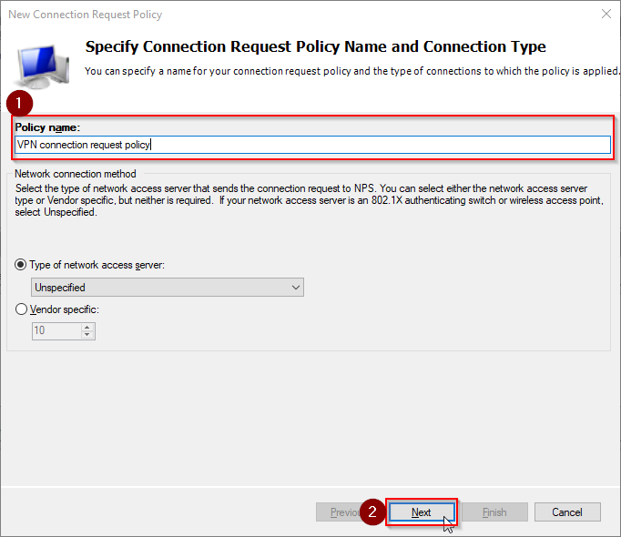Screen dimensions: 621x537
Task: Click the red step 2 badge
Action: 372,512
